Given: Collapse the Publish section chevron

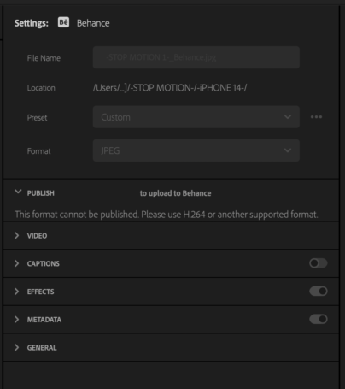Looking at the screenshot, I should 18,192.
